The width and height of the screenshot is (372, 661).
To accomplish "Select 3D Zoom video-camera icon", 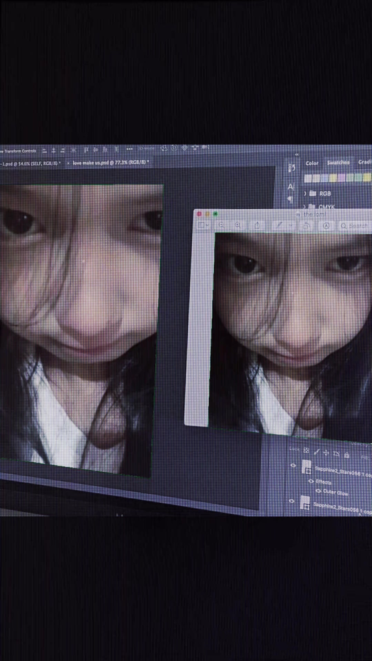I will click(x=206, y=147).
